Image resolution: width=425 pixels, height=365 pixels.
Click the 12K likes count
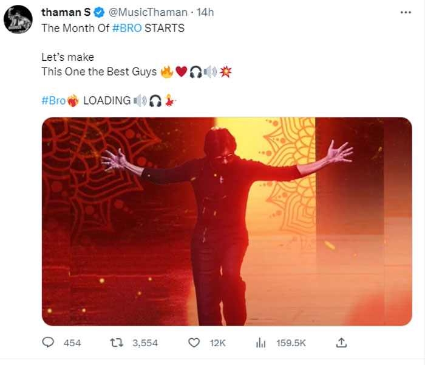click(217, 343)
